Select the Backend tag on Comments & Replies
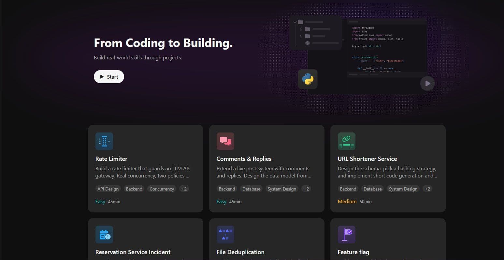504x260 pixels. [227, 189]
